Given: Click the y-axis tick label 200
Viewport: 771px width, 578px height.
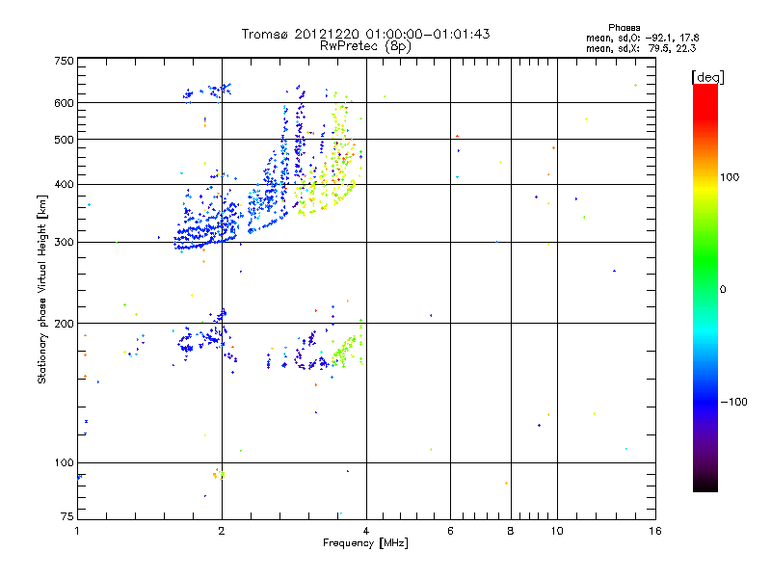Looking at the screenshot, I should pyautogui.click(x=64, y=324).
